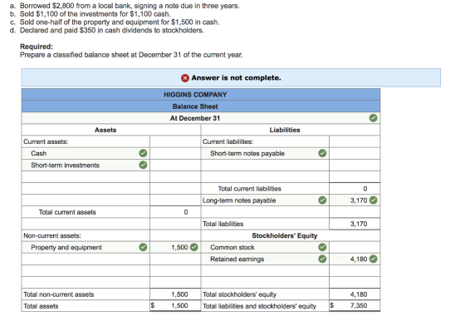Image resolution: width=465 pixels, height=336 pixels.
Task: Click the checkmark next to Property and equipment label
Action: point(143,247)
